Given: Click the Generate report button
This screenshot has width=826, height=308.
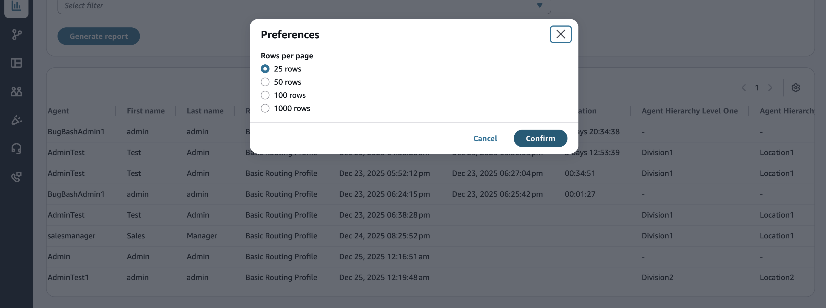Looking at the screenshot, I should pos(98,36).
